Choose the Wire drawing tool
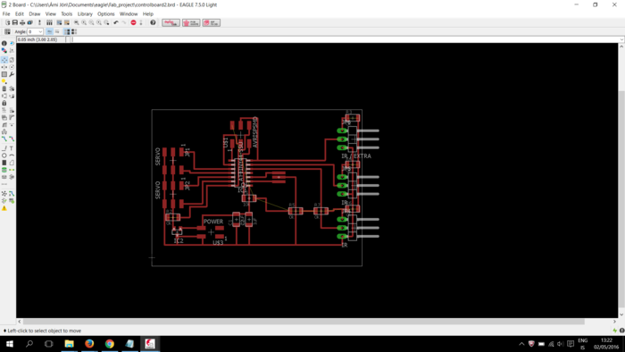This screenshot has width=625, height=352. pos(4,148)
